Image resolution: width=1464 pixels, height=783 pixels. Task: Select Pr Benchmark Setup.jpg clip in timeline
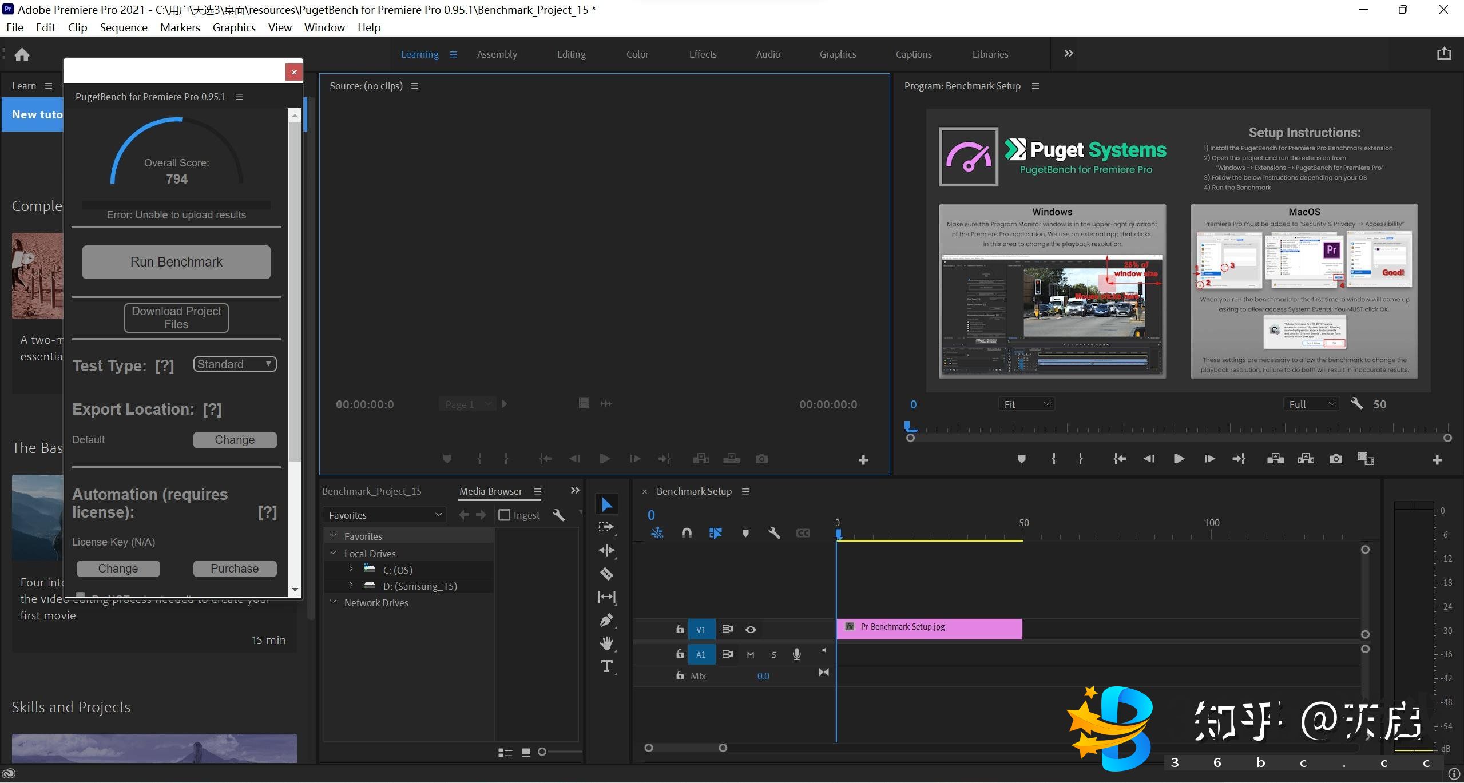[x=929, y=628]
